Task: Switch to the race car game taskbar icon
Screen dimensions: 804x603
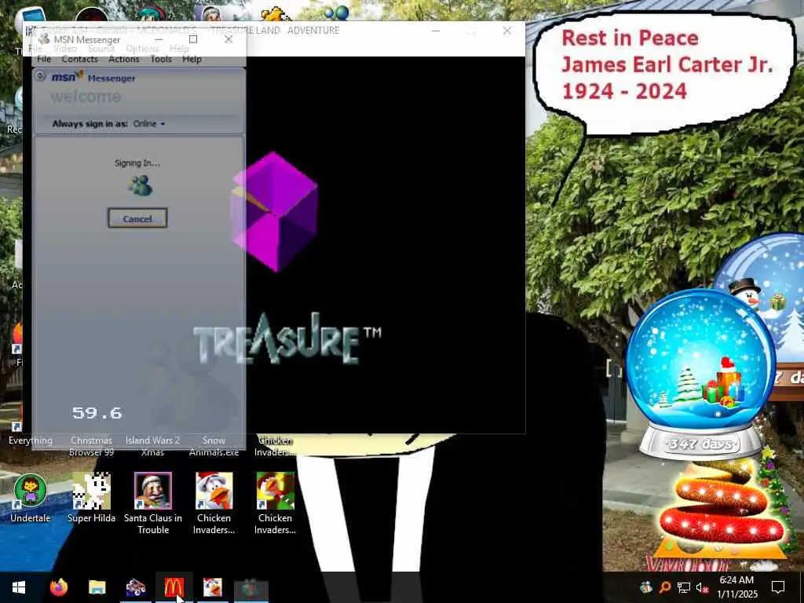Action: click(x=135, y=587)
